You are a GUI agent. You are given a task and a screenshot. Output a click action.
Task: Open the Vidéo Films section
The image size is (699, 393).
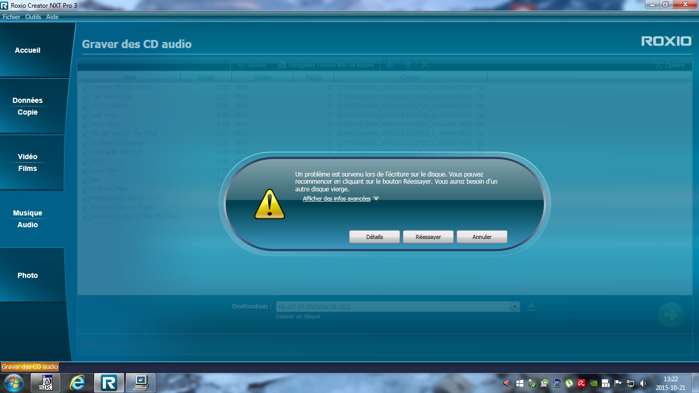28,162
